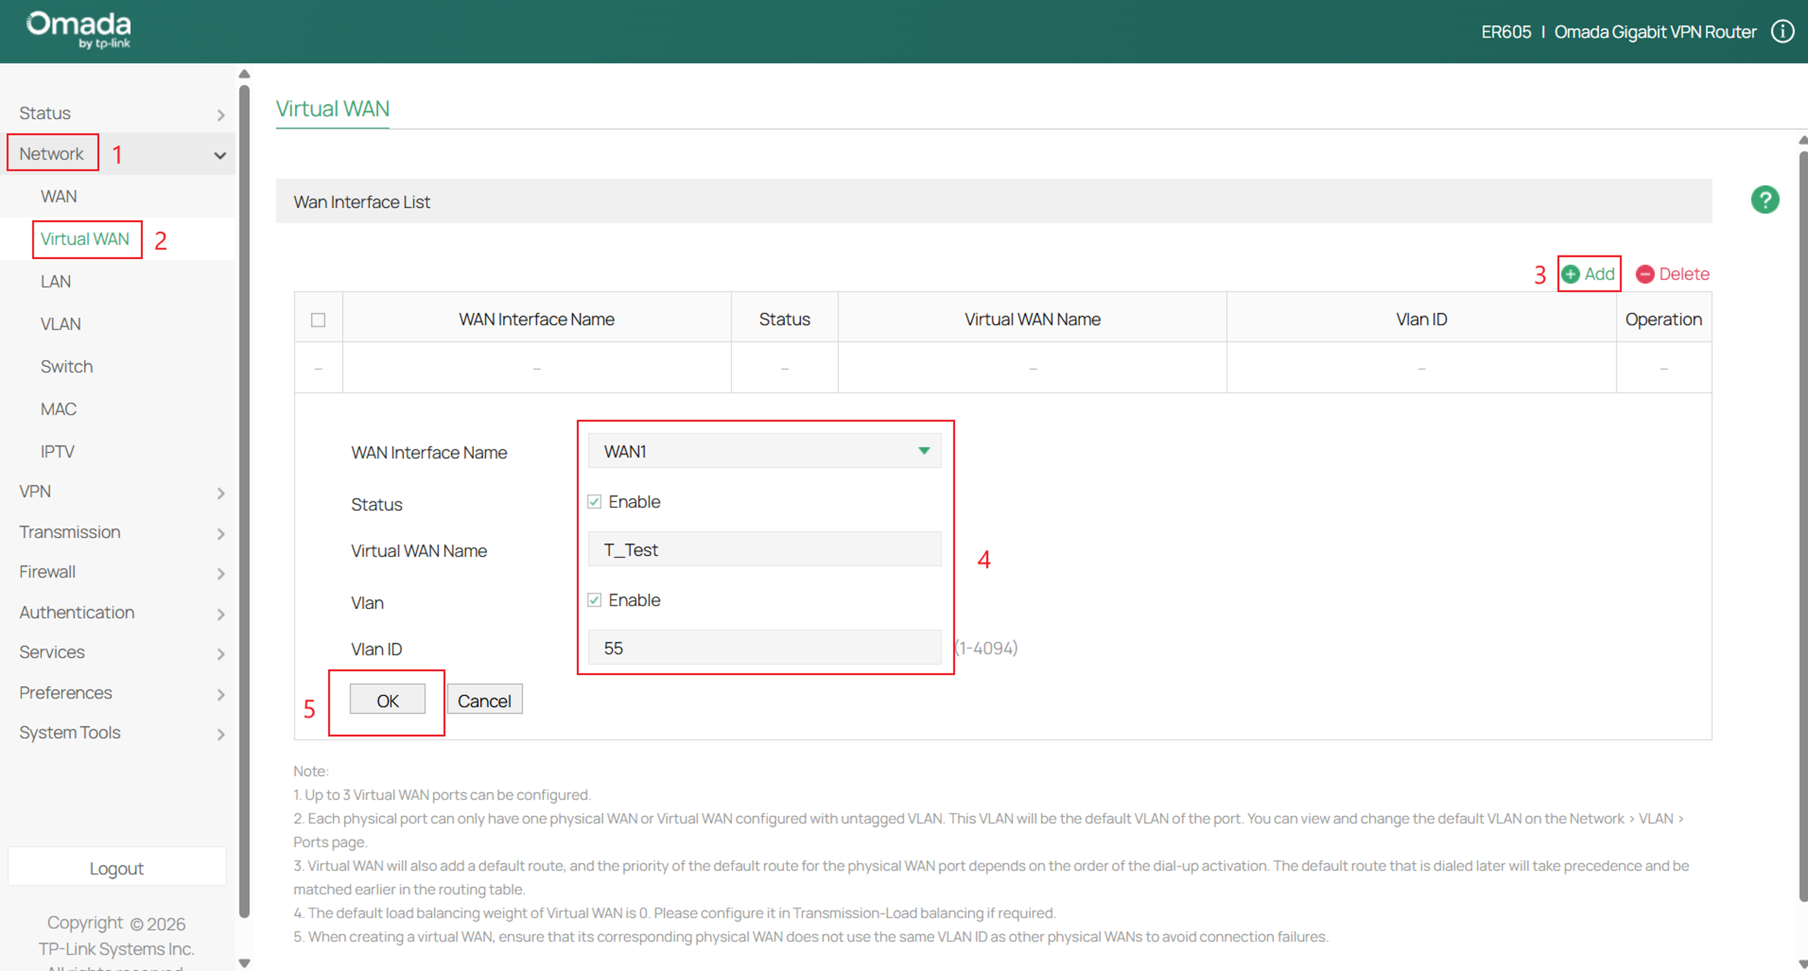This screenshot has width=1808, height=971.
Task: Click the sidebar scroll down arrow
Action: tap(245, 963)
